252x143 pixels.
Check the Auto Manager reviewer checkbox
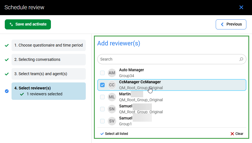102,73
